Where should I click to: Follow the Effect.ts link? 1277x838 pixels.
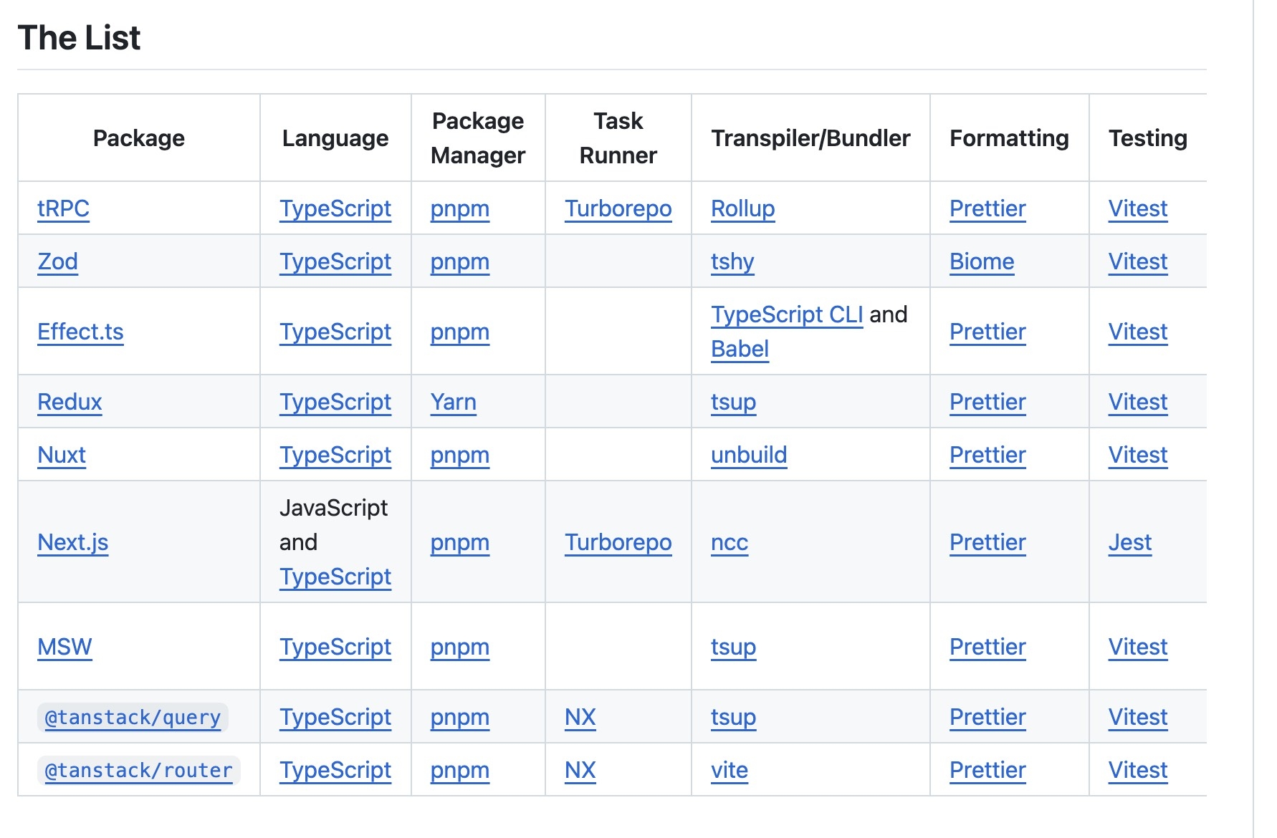(x=80, y=332)
